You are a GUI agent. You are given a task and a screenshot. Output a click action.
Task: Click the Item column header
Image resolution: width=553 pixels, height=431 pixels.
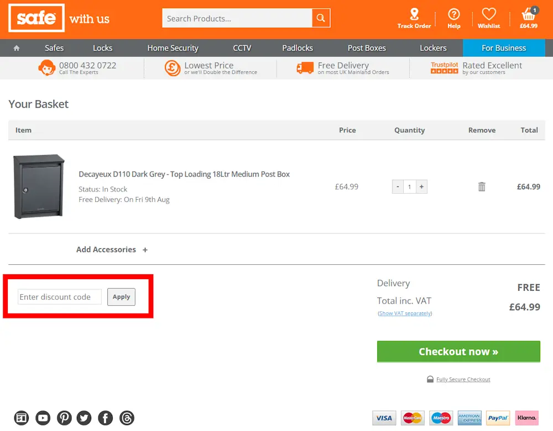pyautogui.click(x=23, y=130)
